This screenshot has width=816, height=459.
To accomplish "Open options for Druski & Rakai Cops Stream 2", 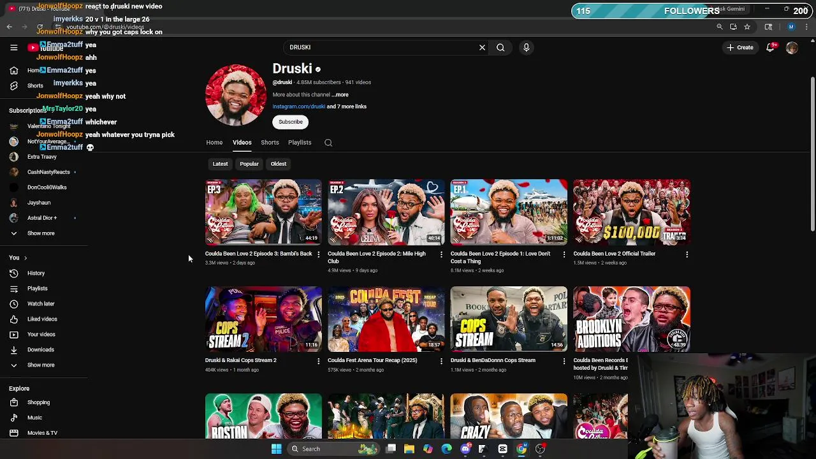I will tap(319, 361).
